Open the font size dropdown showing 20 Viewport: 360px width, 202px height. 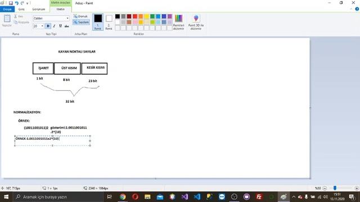pyautogui.click(x=42, y=26)
